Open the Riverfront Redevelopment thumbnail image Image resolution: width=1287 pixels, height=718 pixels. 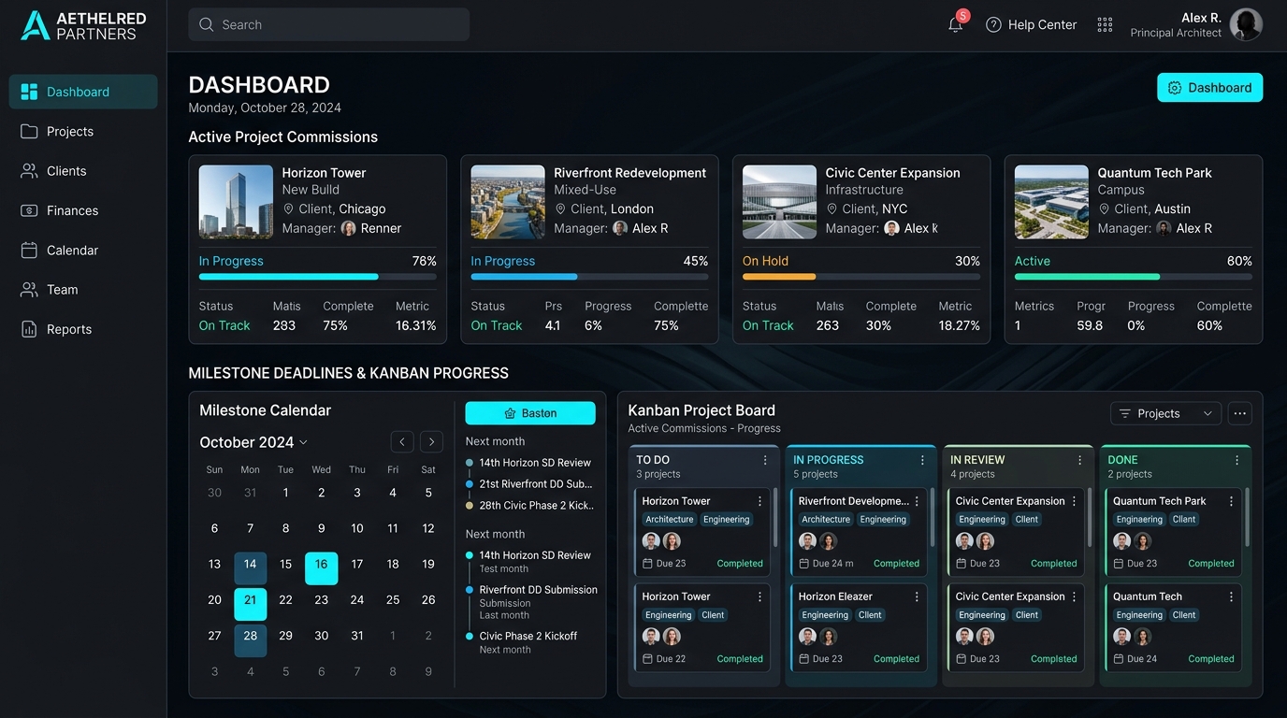[508, 202]
